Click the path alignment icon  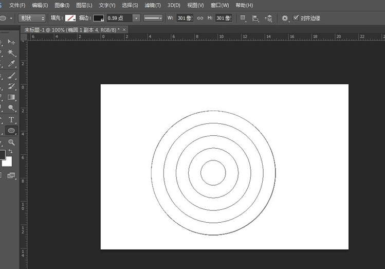point(255,18)
